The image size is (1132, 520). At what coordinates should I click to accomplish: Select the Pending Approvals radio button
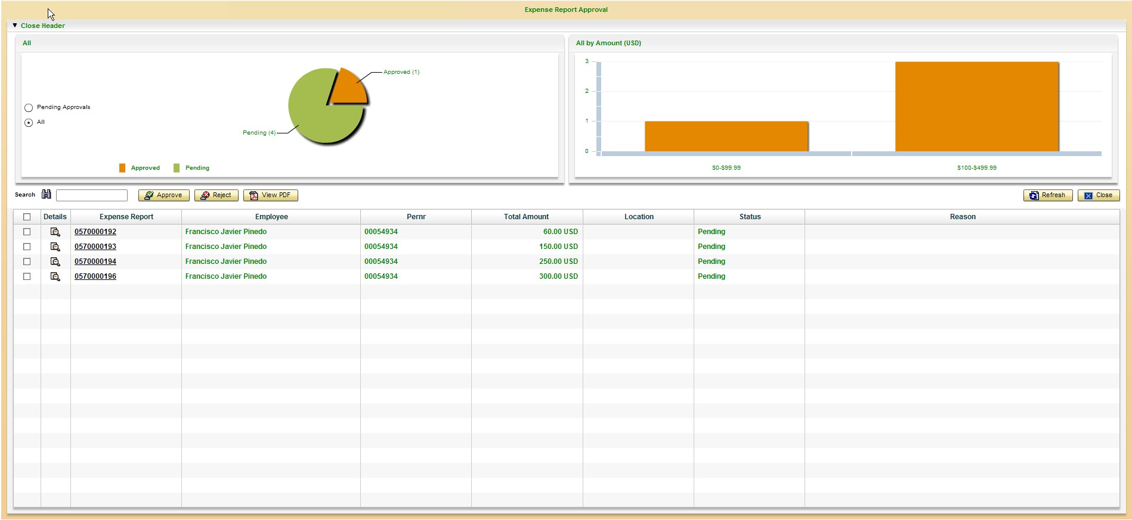pyautogui.click(x=29, y=108)
